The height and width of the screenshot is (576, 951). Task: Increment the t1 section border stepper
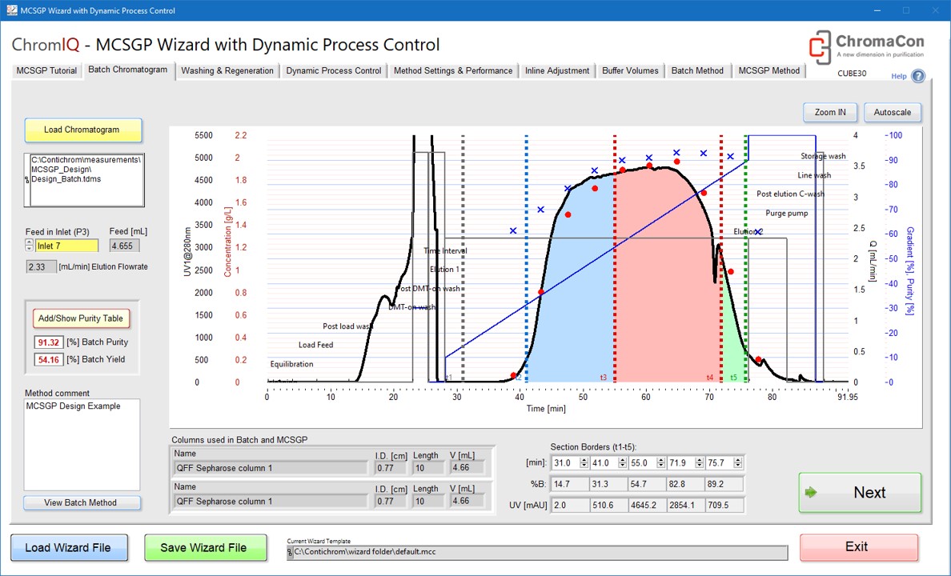[x=584, y=460]
